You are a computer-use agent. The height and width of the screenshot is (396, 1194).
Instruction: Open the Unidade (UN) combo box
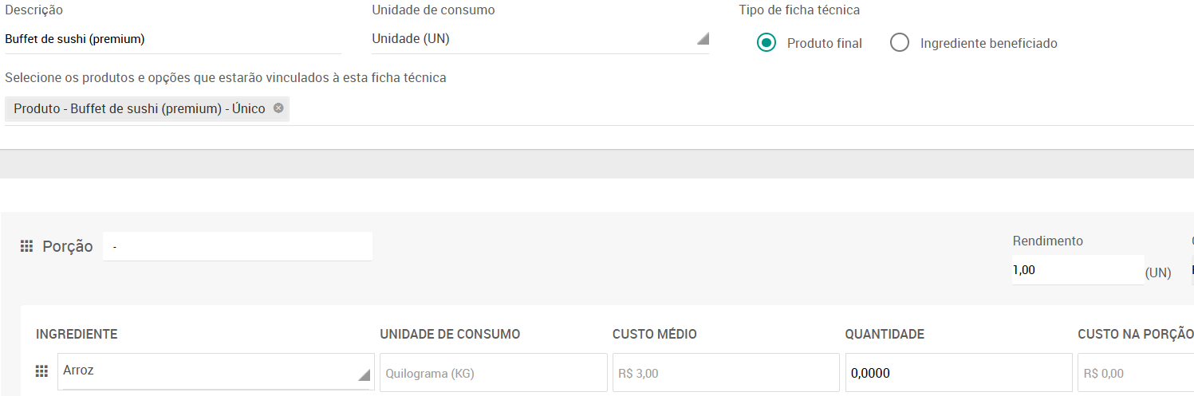[x=540, y=39]
